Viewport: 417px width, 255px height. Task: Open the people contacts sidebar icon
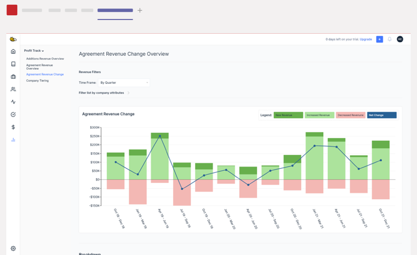pos(13,89)
